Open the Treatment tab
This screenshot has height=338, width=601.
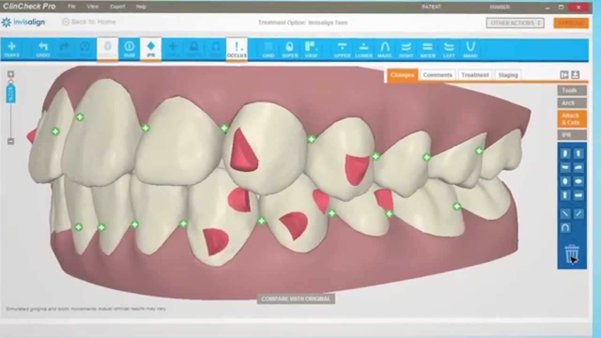[475, 75]
